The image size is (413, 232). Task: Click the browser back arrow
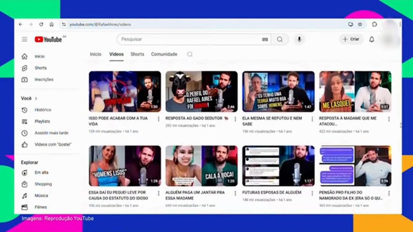coord(21,24)
